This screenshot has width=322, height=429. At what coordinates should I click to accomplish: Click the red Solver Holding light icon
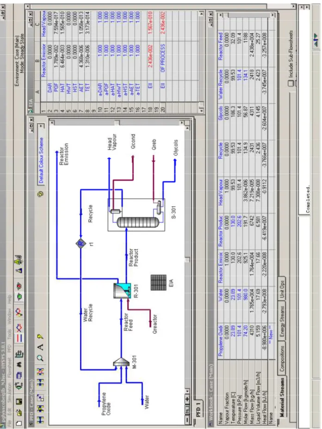point(19,286)
